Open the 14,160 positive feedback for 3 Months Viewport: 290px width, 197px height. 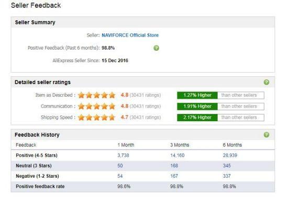pos(177,155)
